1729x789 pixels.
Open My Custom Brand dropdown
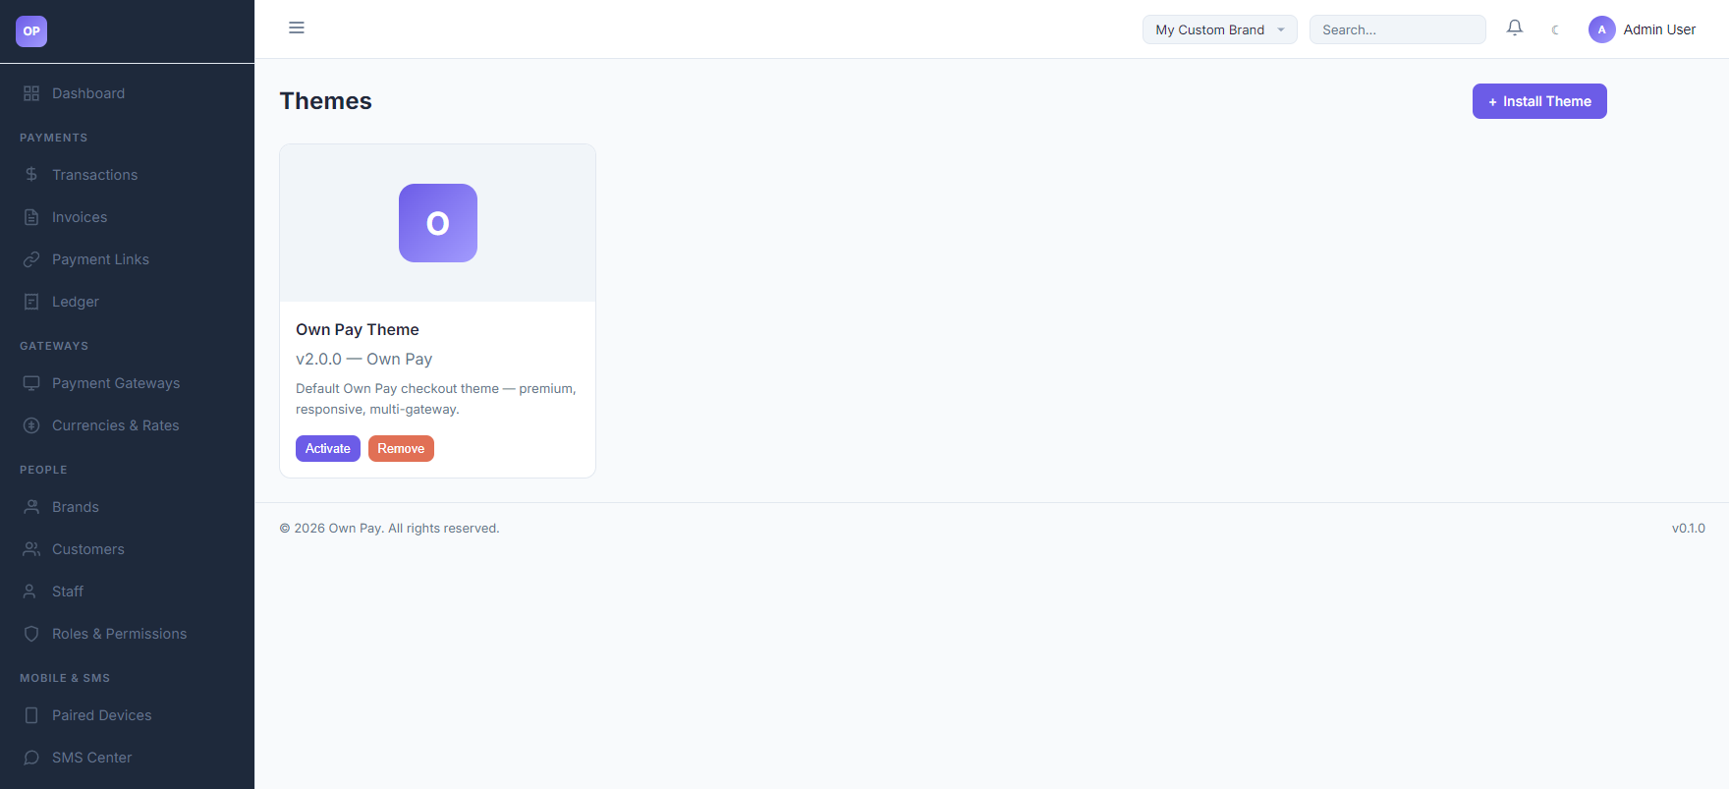[1220, 29]
